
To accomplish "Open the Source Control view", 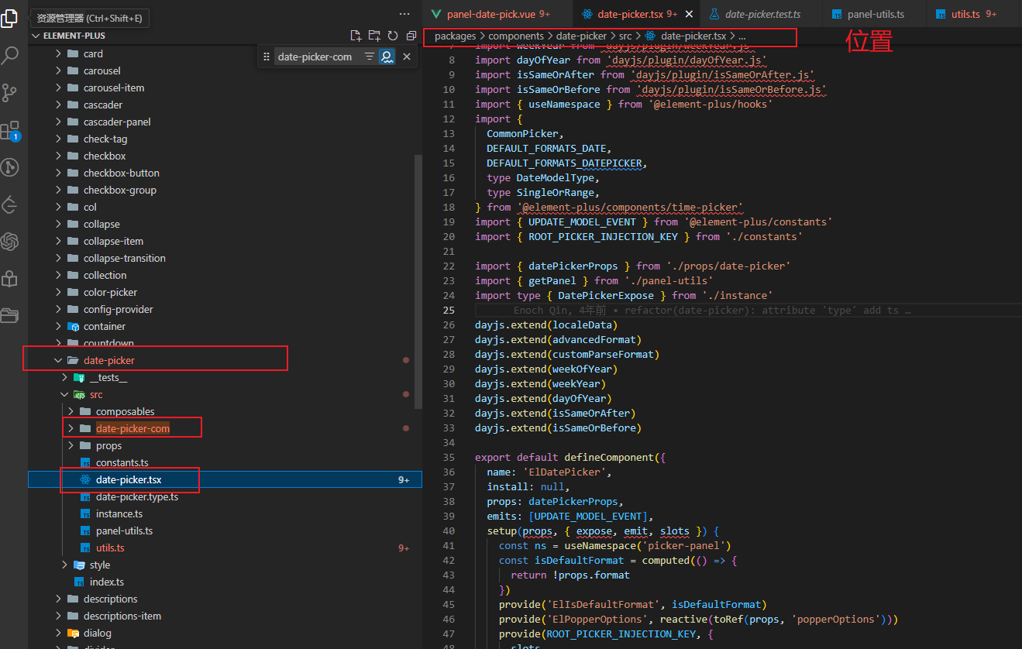I will click(11, 93).
